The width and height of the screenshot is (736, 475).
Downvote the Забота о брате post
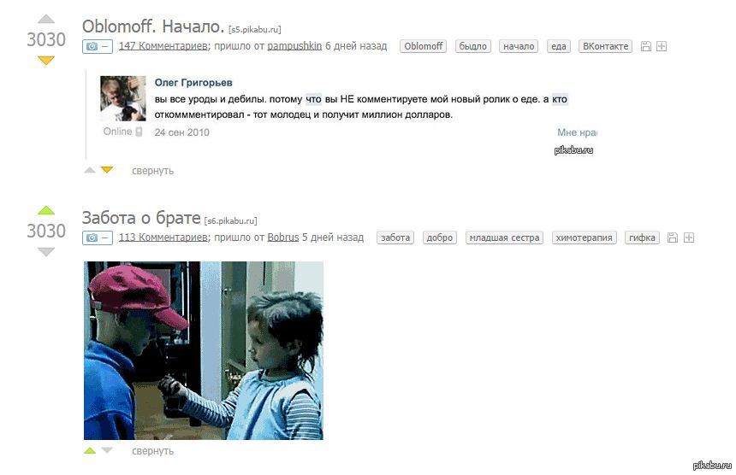click(46, 252)
